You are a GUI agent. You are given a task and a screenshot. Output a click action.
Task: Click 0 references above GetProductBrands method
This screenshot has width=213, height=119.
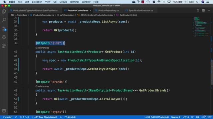click(42, 86)
